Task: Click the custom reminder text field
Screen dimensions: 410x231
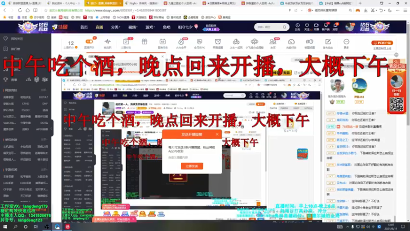Action: [192, 158]
